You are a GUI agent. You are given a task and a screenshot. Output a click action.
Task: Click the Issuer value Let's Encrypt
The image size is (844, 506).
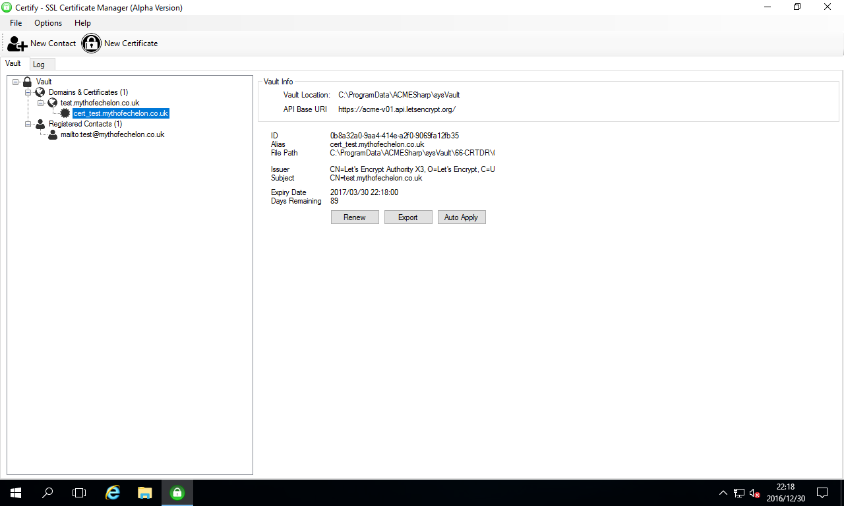pyautogui.click(x=412, y=169)
